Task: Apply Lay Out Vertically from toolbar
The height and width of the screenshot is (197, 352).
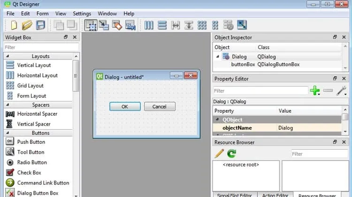Action: 162,25
